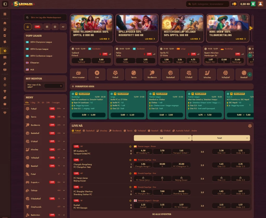Click the top games and providers search box
The height and width of the screenshot is (218, 266).
point(208,4)
